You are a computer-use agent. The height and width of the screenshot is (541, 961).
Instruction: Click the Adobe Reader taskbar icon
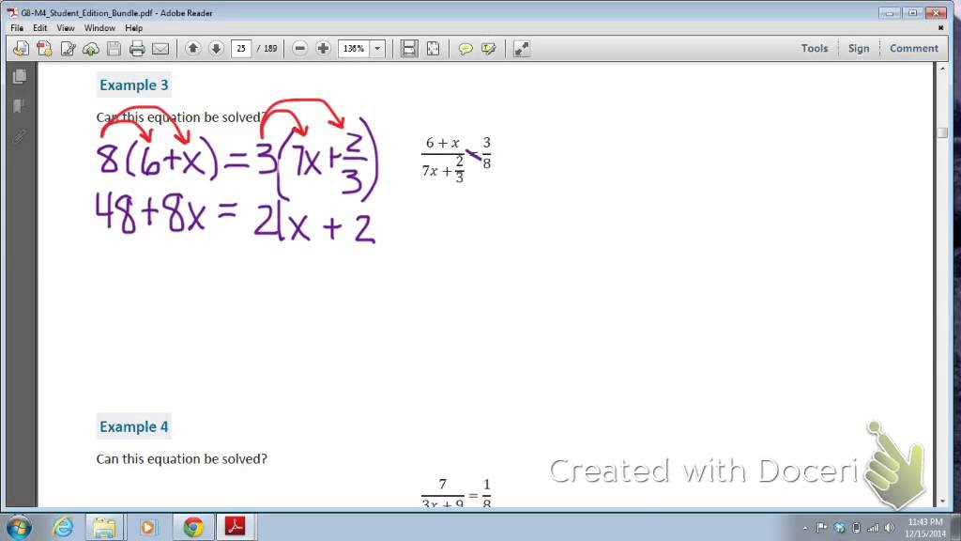tap(236, 527)
